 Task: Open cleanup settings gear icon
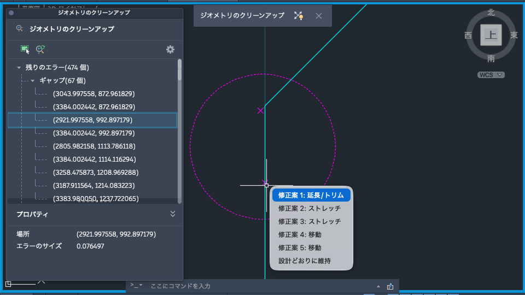coord(170,50)
